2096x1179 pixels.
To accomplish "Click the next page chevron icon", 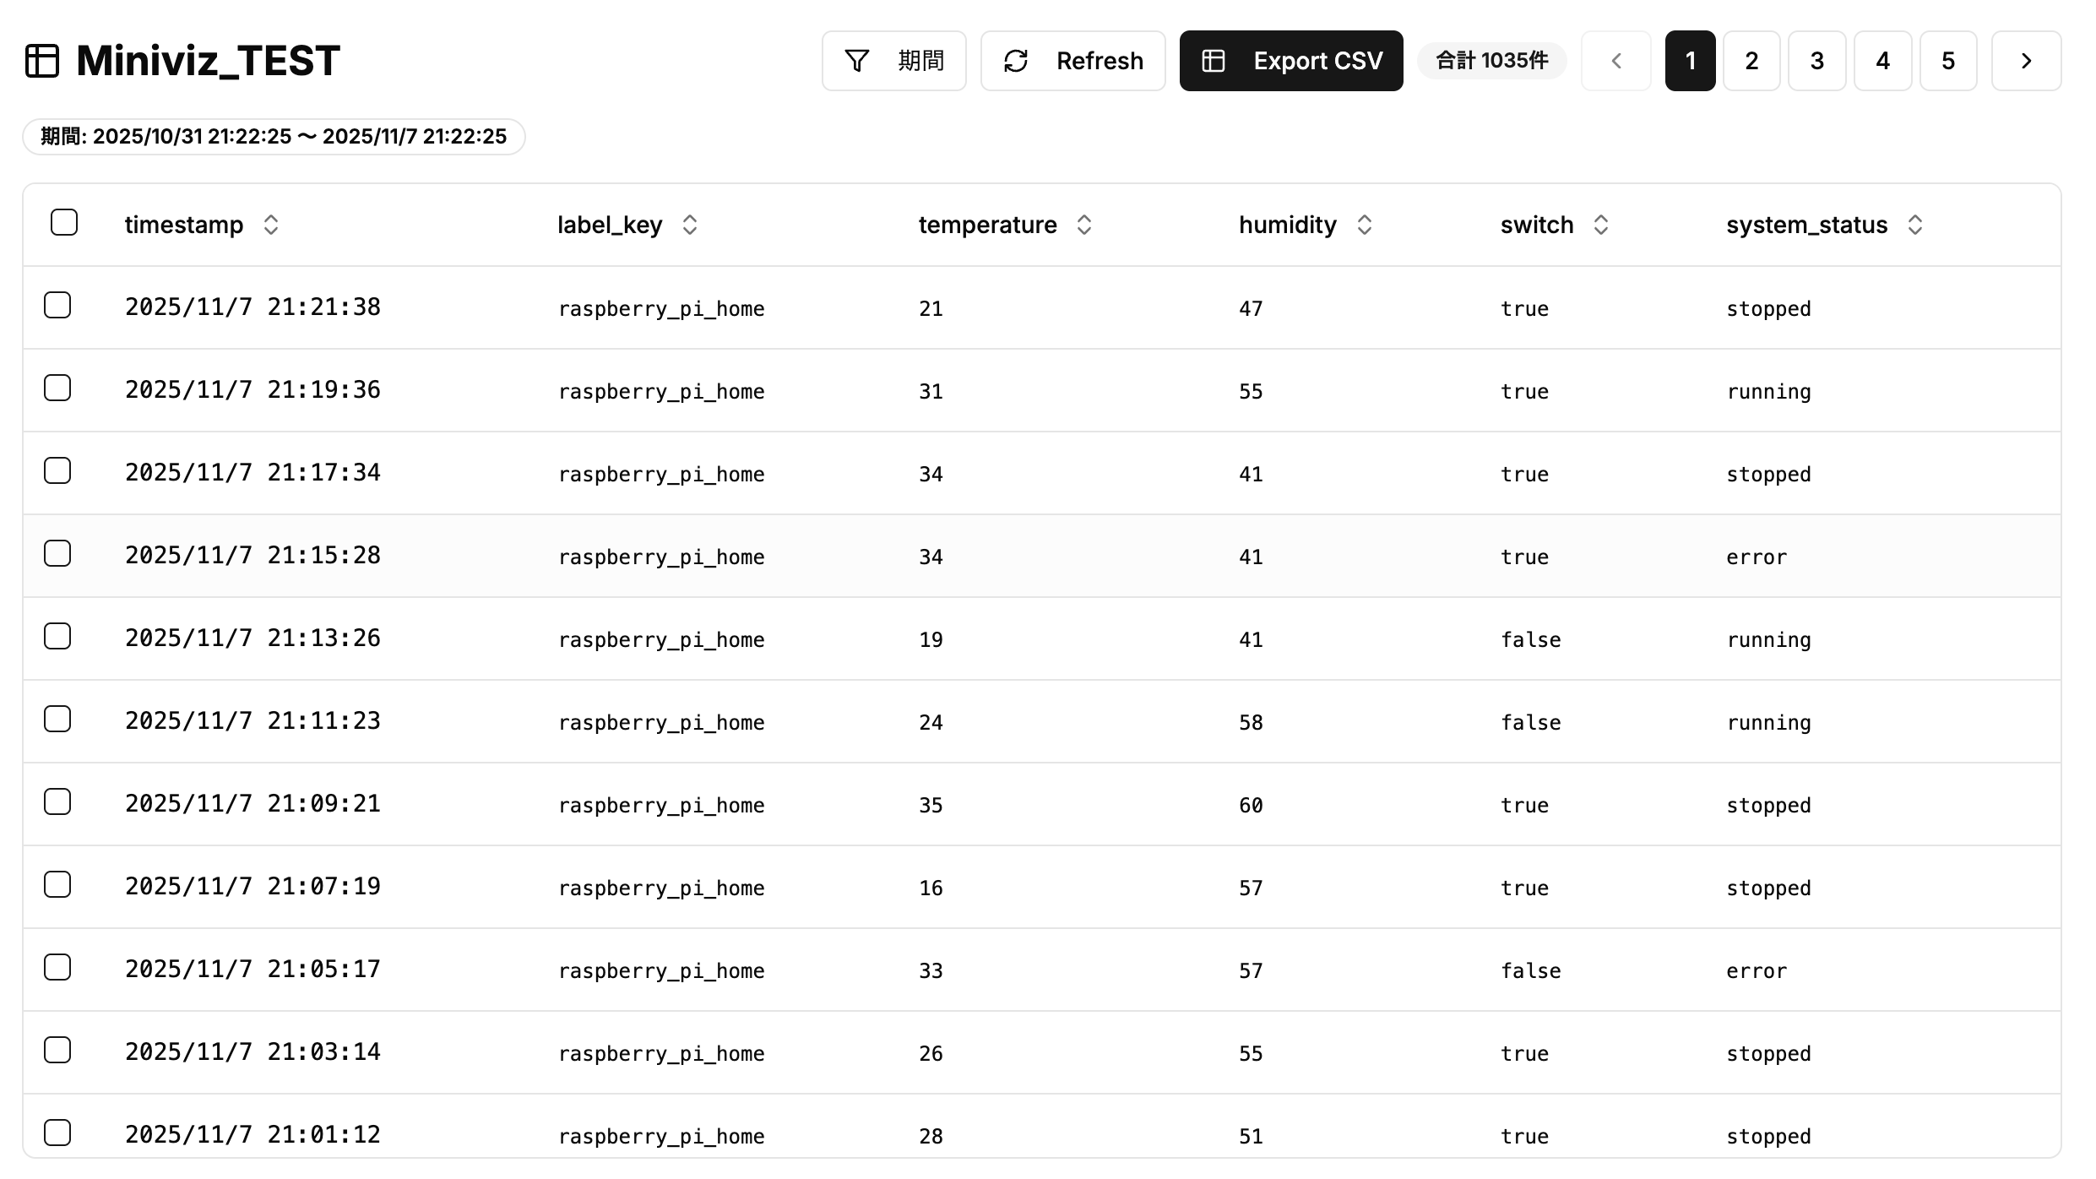I will click(2026, 60).
